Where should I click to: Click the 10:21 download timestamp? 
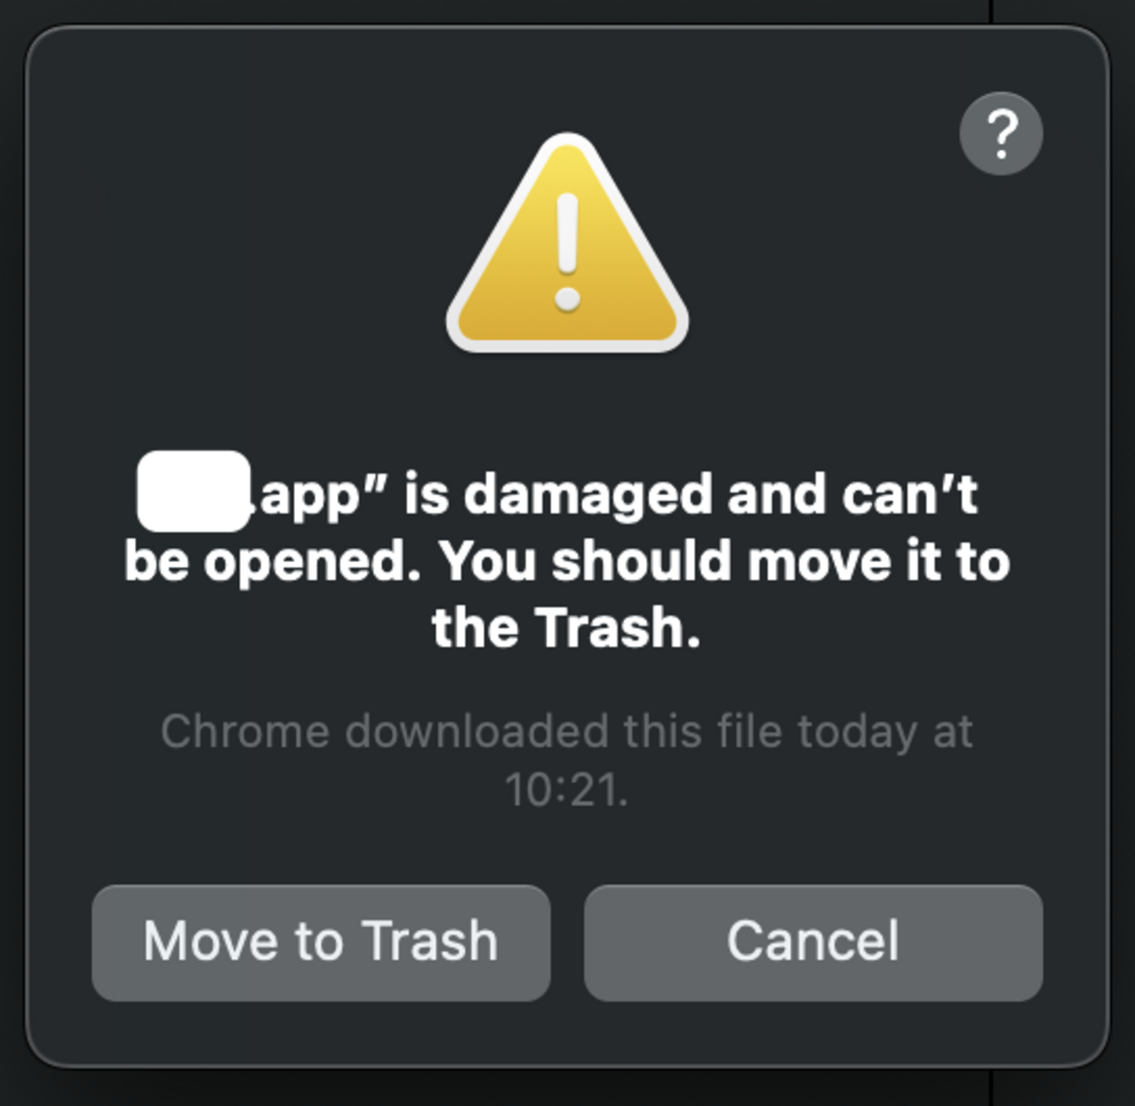point(567,791)
